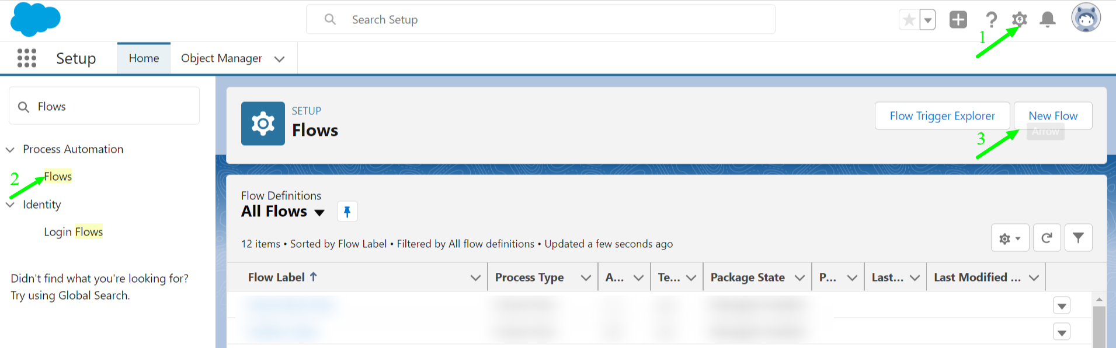Open the list filter panel
Image resolution: width=1116 pixels, height=348 pixels.
[x=1079, y=238]
